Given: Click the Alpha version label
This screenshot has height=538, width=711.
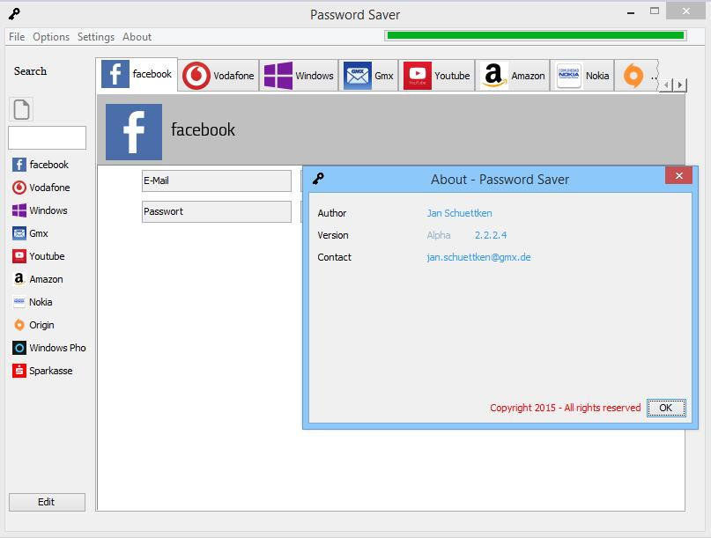Looking at the screenshot, I should pos(439,235).
